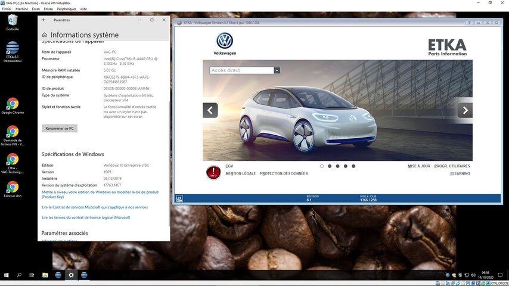Click the network tray icon

tap(467, 275)
